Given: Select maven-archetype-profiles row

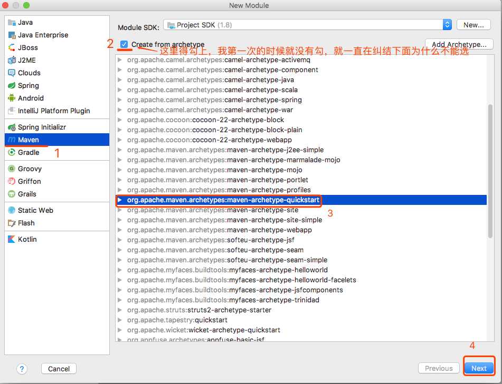Looking at the screenshot, I should point(301,190).
